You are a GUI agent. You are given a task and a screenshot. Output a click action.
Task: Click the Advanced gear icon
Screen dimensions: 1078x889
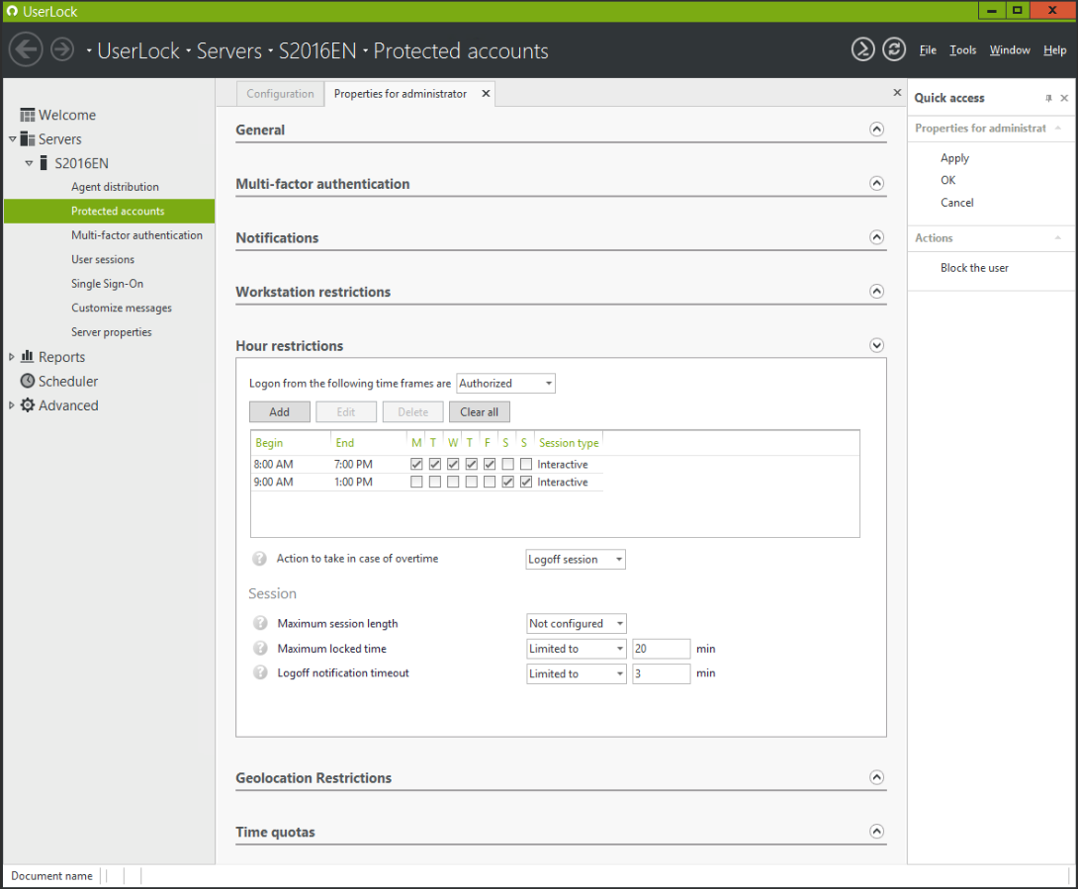coord(28,405)
